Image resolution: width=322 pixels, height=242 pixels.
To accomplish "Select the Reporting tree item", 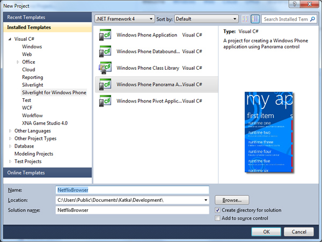I will [x=32, y=77].
